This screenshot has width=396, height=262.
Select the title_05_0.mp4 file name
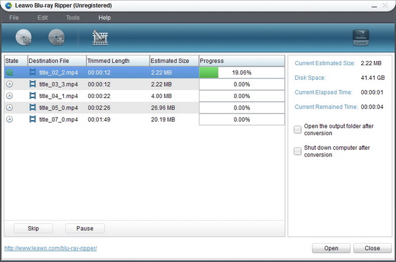pyautogui.click(x=58, y=108)
